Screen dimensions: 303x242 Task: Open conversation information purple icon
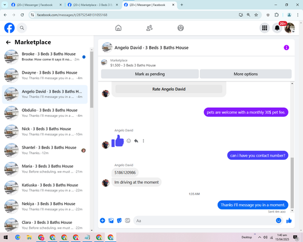tap(286, 48)
